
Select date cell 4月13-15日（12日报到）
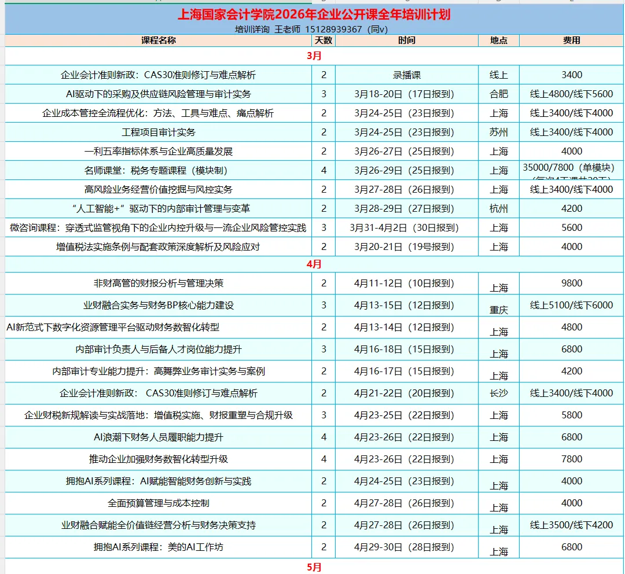407,306
